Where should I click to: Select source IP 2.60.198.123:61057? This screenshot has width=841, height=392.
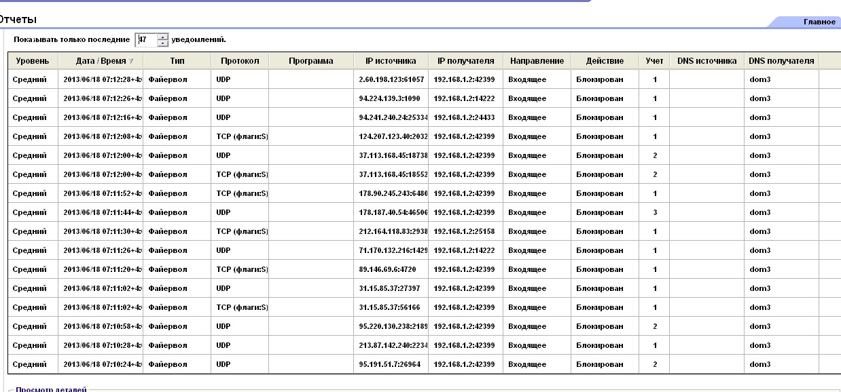(x=391, y=79)
